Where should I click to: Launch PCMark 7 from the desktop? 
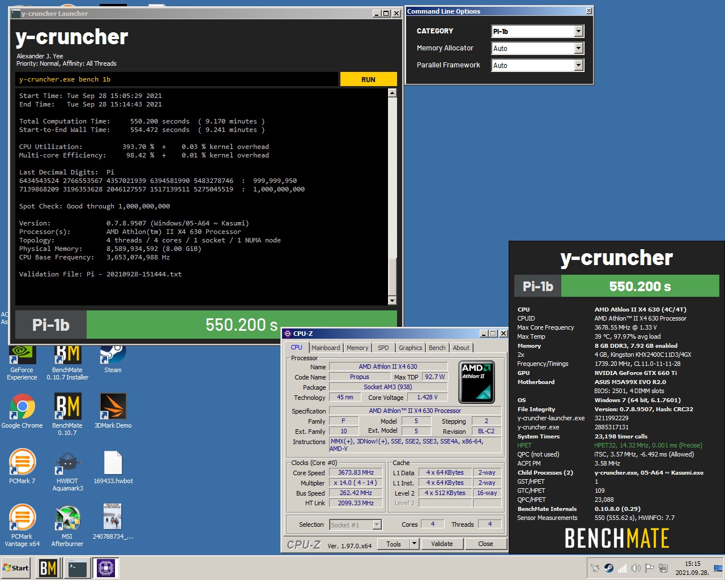[22, 466]
